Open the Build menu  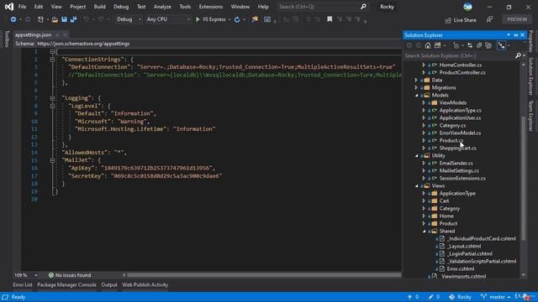(x=99, y=7)
